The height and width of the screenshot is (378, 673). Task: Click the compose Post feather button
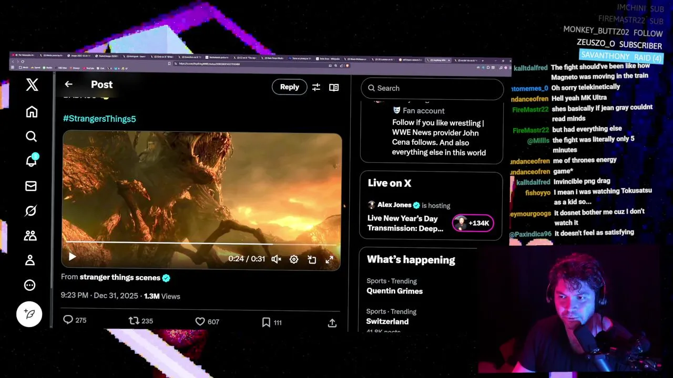(29, 314)
